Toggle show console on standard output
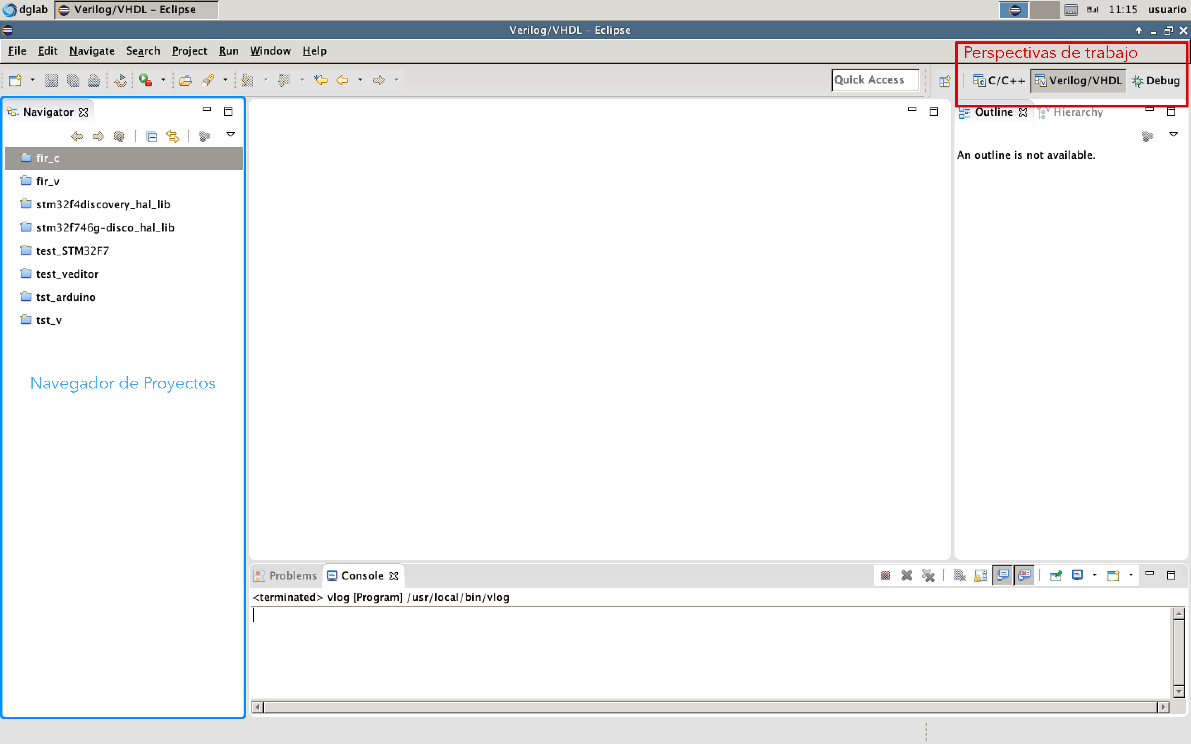 coord(1002,575)
